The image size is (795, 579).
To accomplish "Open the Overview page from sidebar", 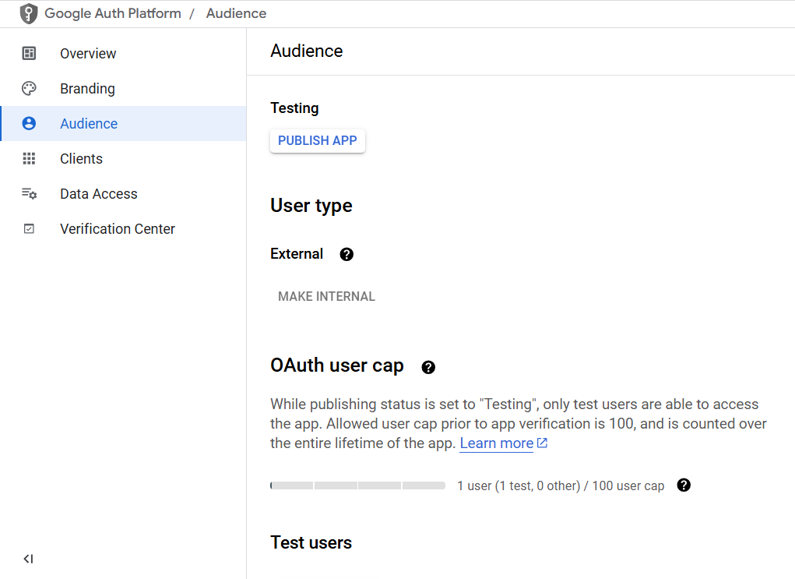I will pos(88,54).
